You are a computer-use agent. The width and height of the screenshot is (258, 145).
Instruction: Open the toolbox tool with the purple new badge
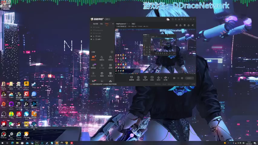(x=93, y=66)
